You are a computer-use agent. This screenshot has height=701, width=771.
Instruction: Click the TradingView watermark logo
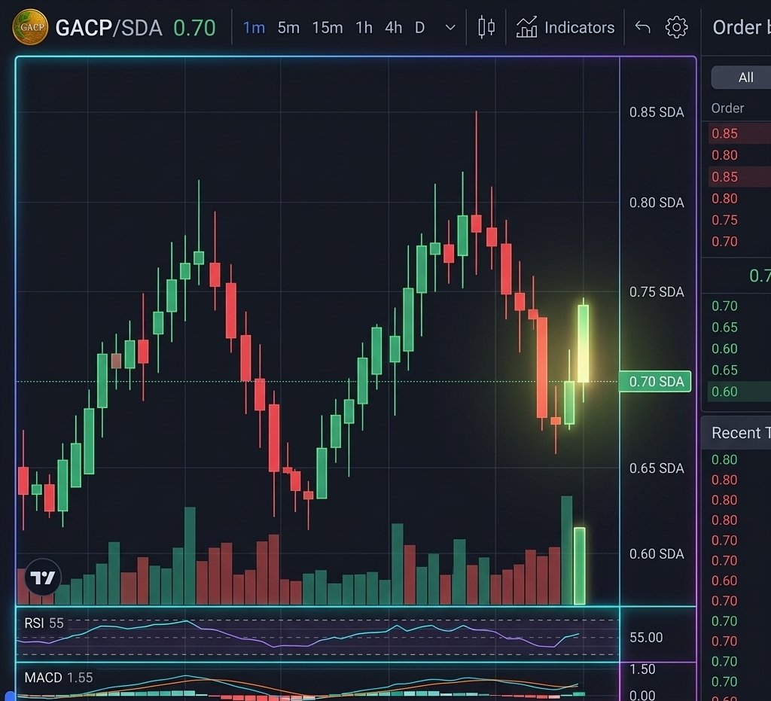point(43,578)
